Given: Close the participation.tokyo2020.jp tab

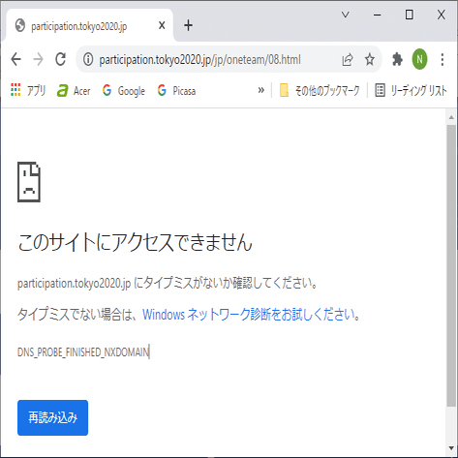Looking at the screenshot, I should coord(162,25).
